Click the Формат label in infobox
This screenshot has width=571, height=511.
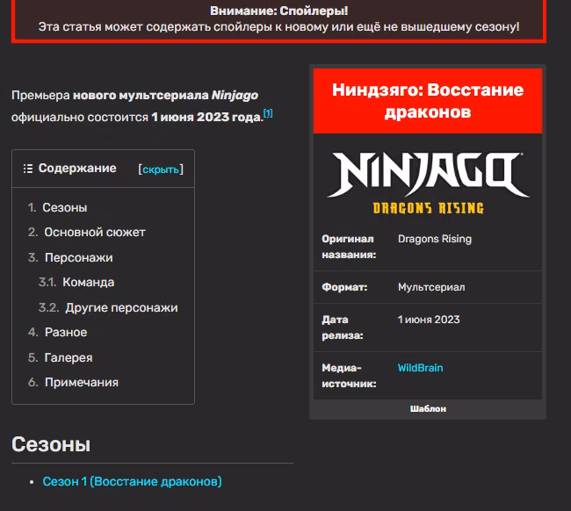pos(344,287)
